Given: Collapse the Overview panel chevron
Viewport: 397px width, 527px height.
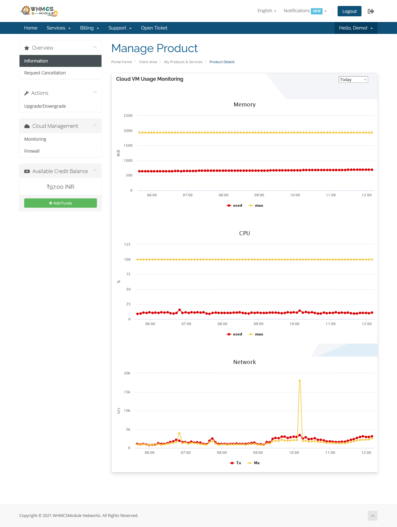Looking at the screenshot, I should pyautogui.click(x=95, y=47).
